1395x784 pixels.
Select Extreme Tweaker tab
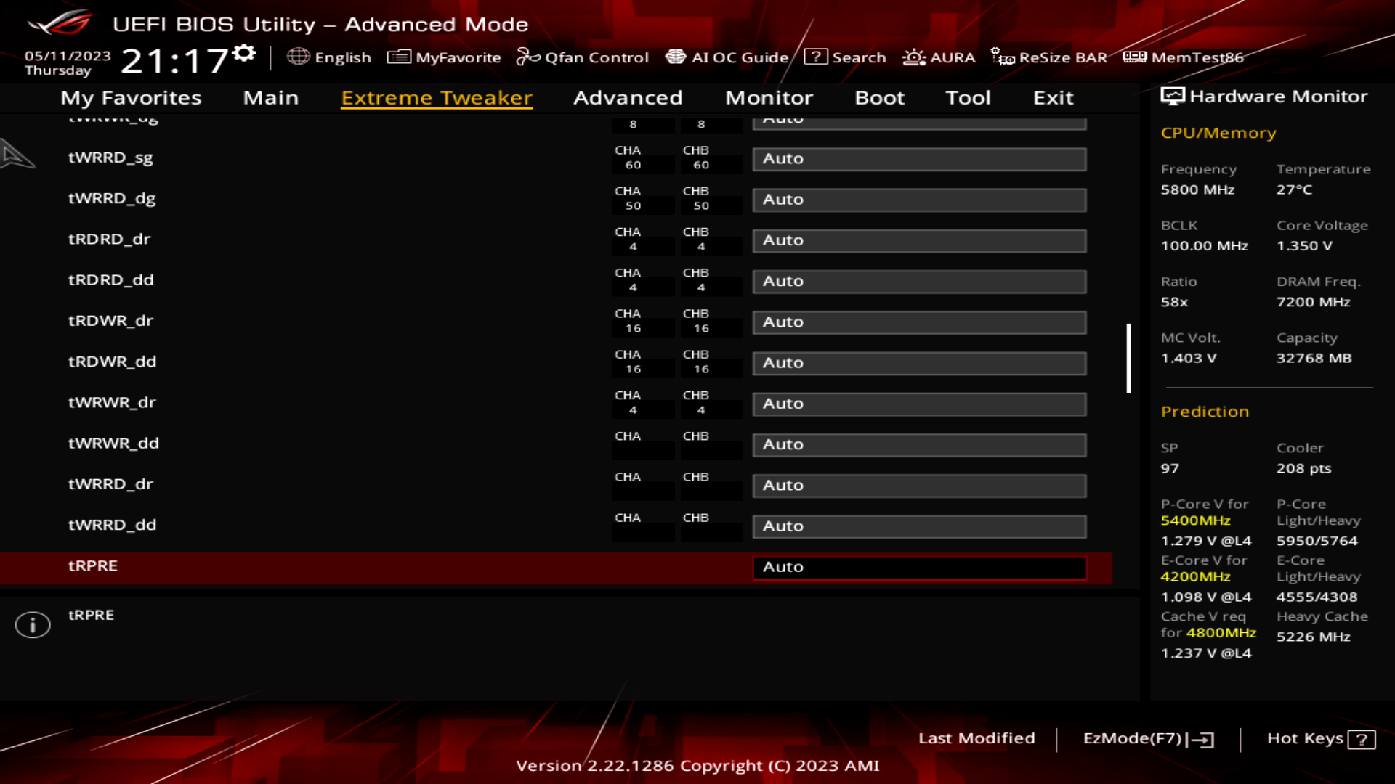pos(437,97)
